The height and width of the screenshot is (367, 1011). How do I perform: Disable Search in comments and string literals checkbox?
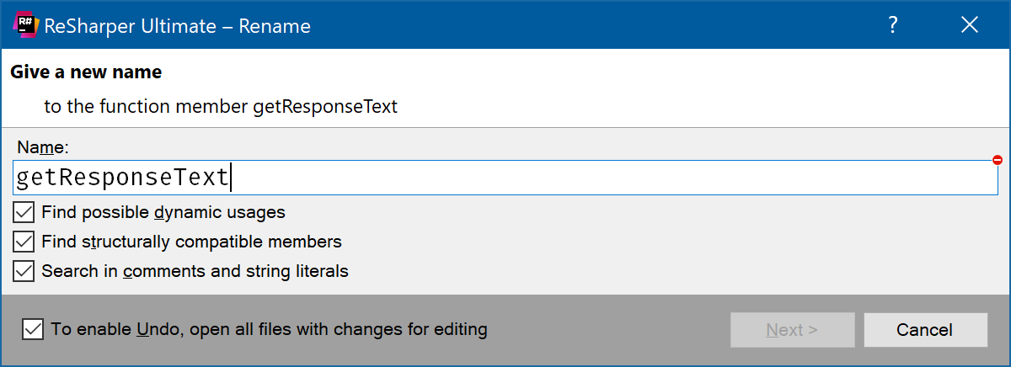24,271
